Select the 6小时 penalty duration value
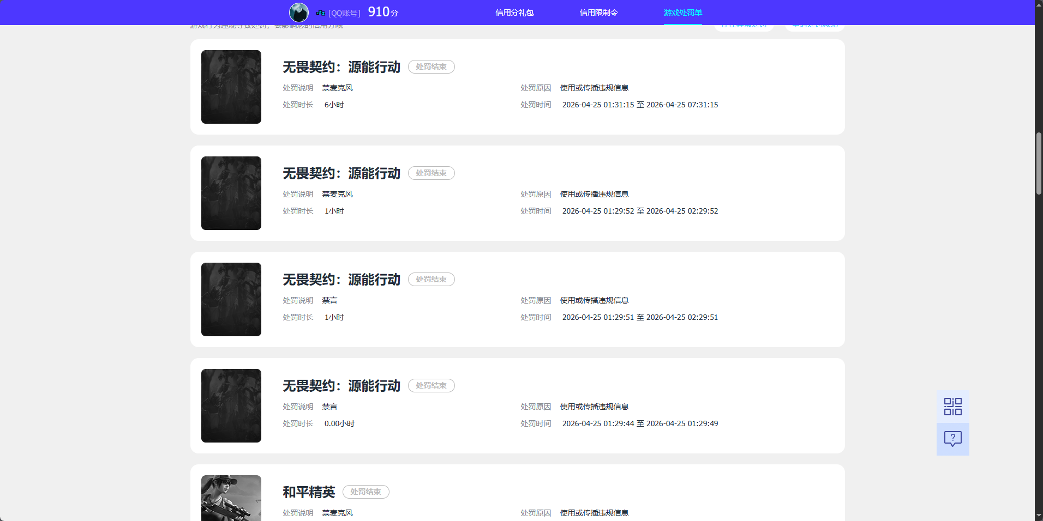Screen dimensions: 1043x521 (x=334, y=105)
